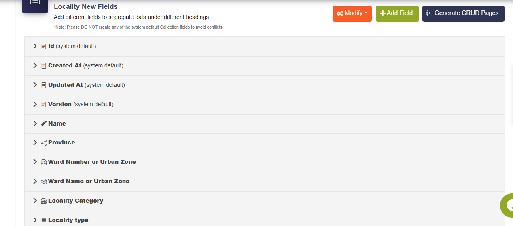Select the Province field row label
The width and height of the screenshot is (513, 226).
coord(61,143)
